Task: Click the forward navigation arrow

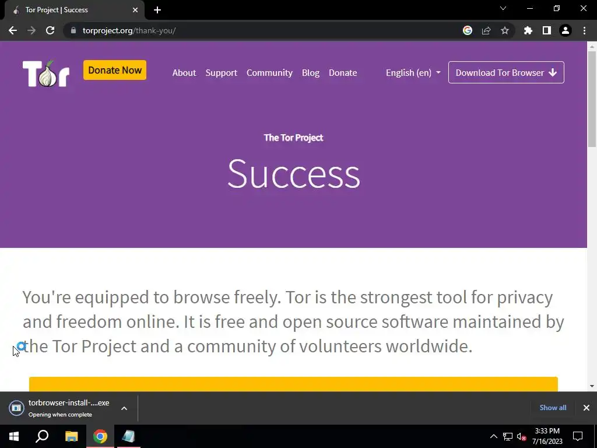Action: tap(31, 30)
